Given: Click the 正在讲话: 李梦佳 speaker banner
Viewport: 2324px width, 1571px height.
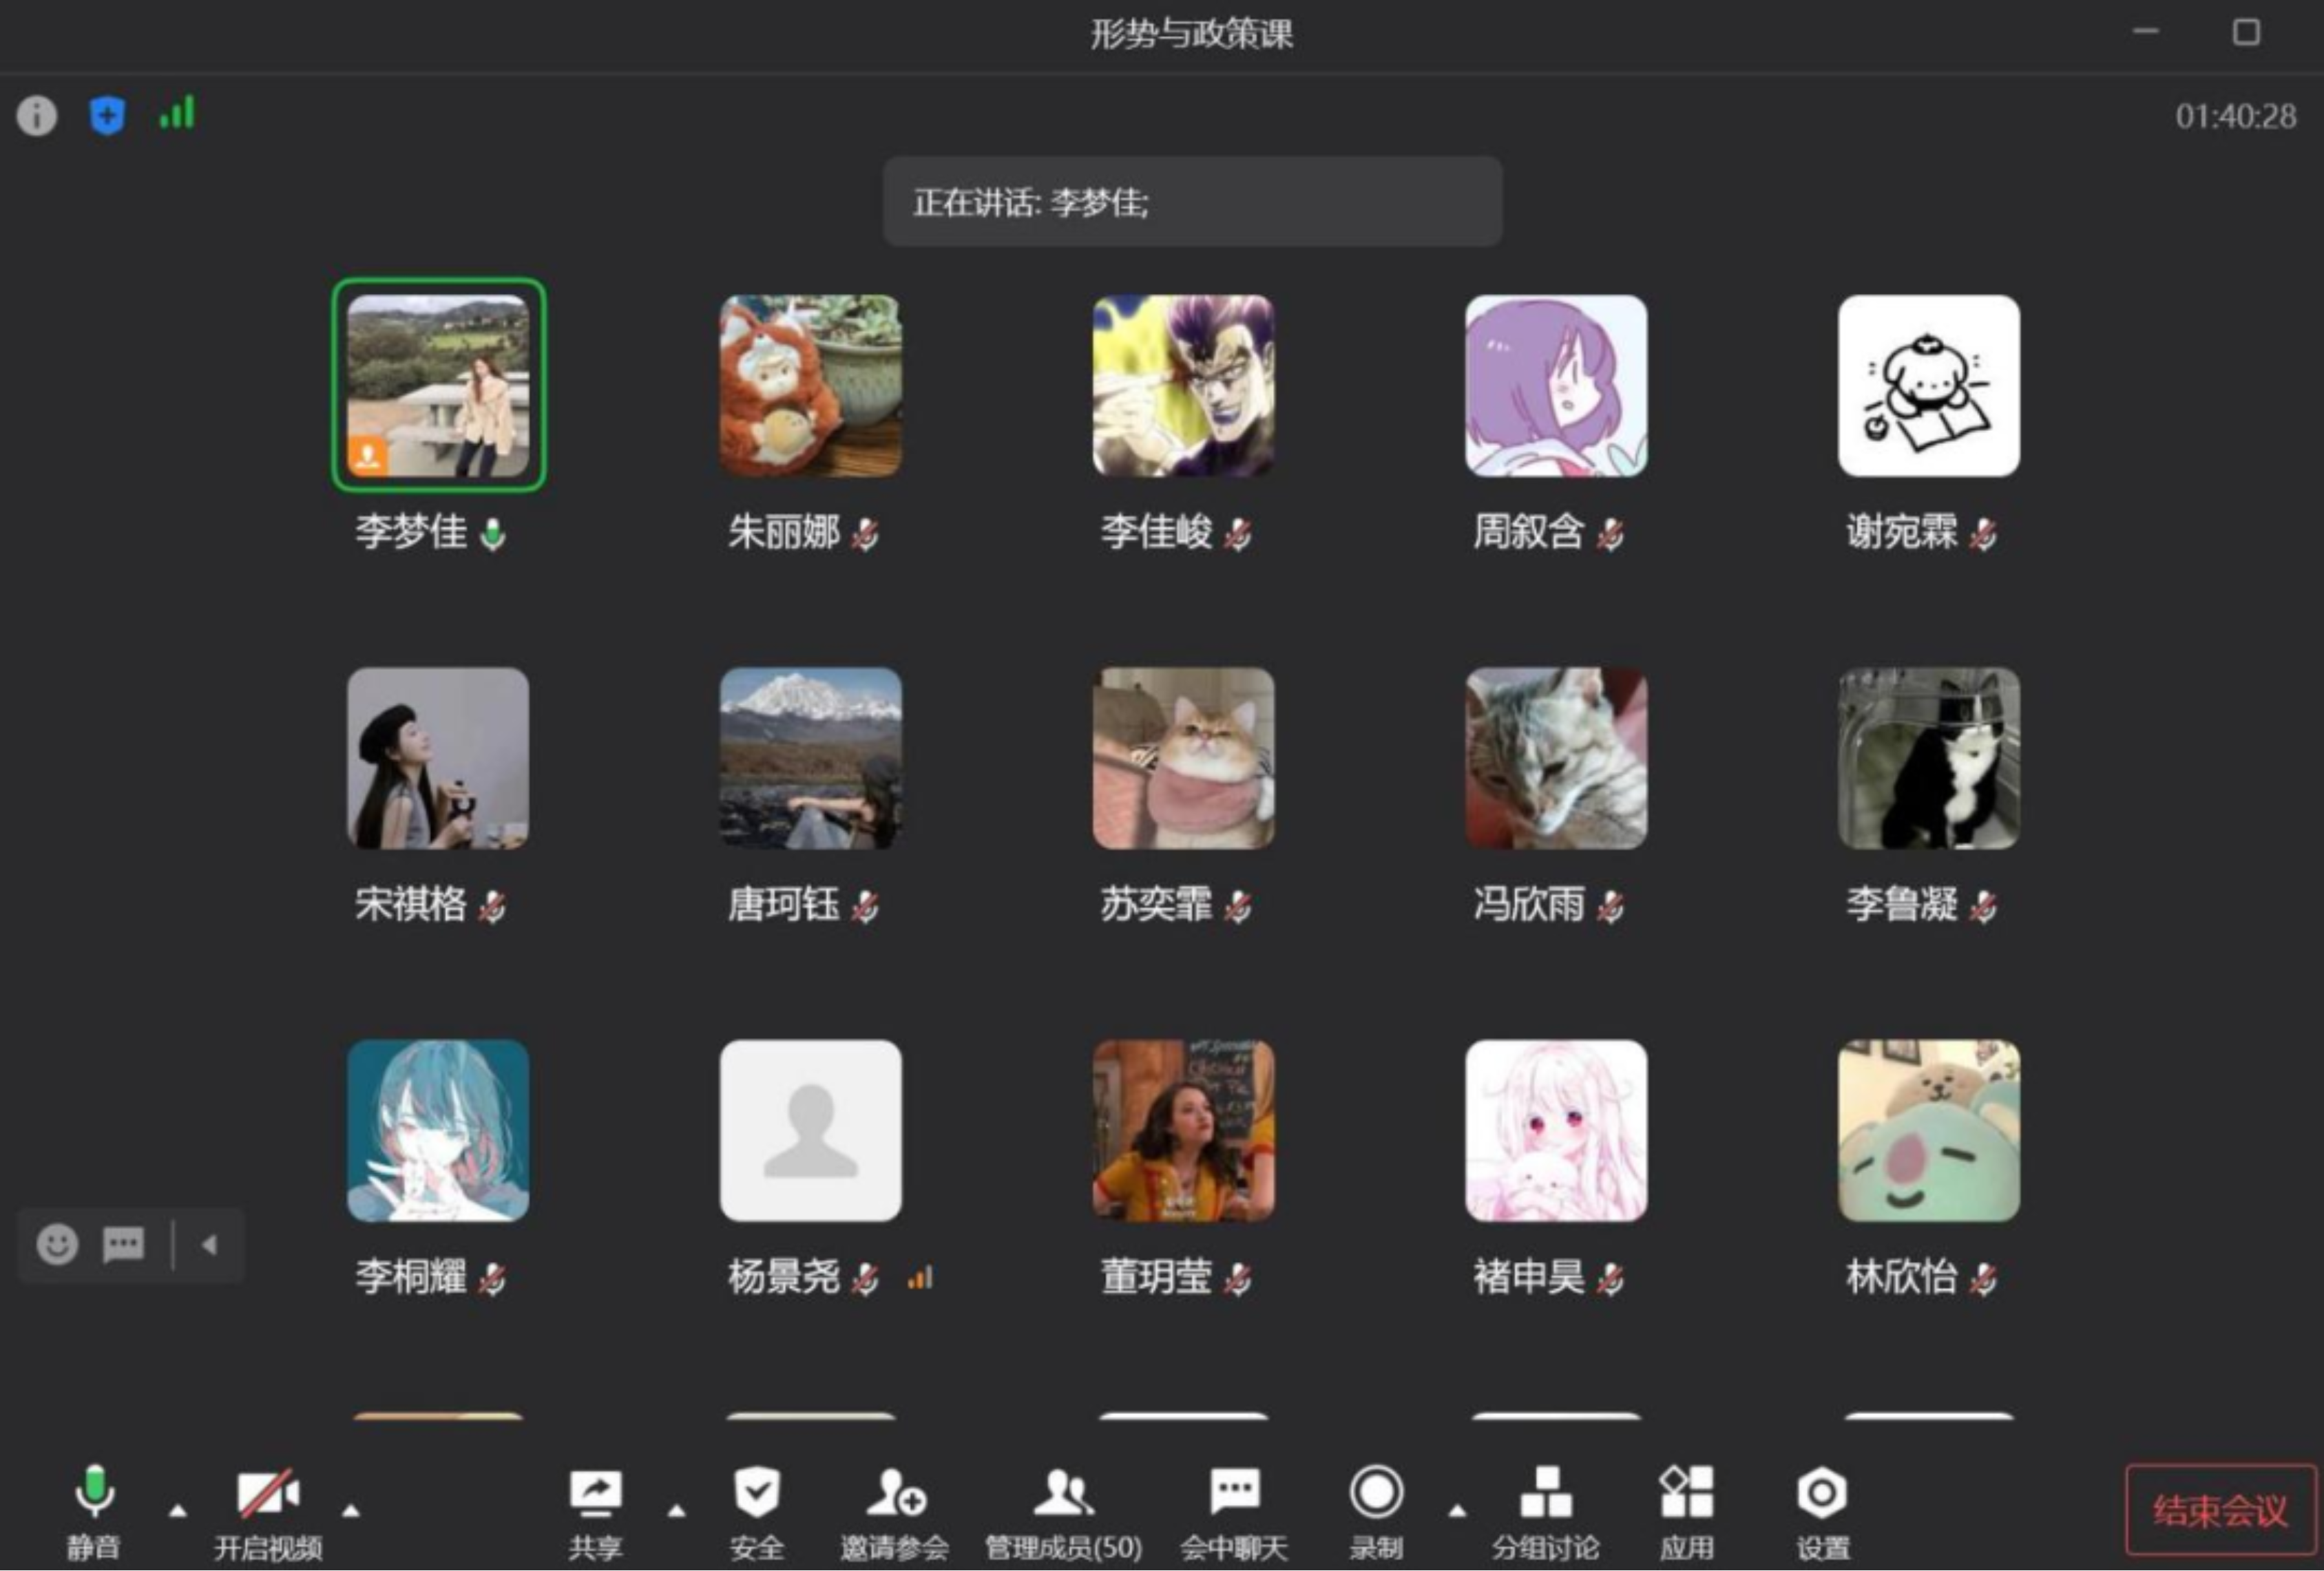Looking at the screenshot, I should coord(1192,202).
